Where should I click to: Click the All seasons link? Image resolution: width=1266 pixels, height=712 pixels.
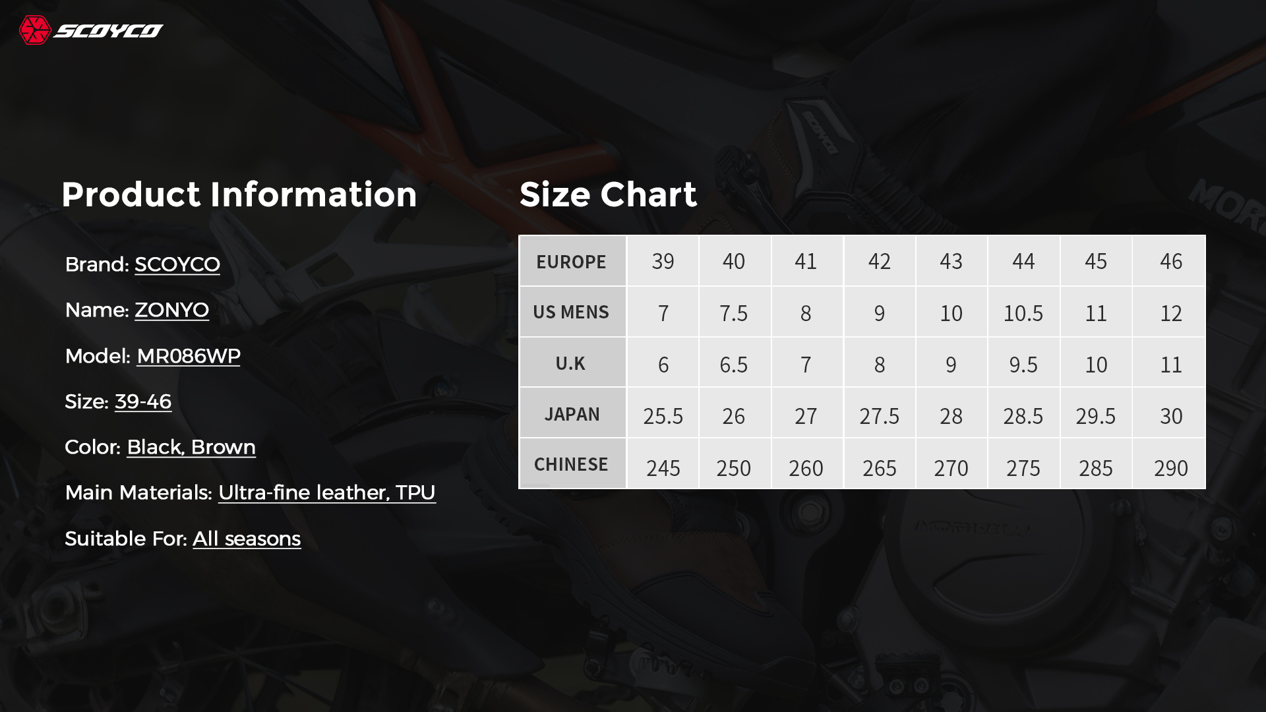coord(247,539)
